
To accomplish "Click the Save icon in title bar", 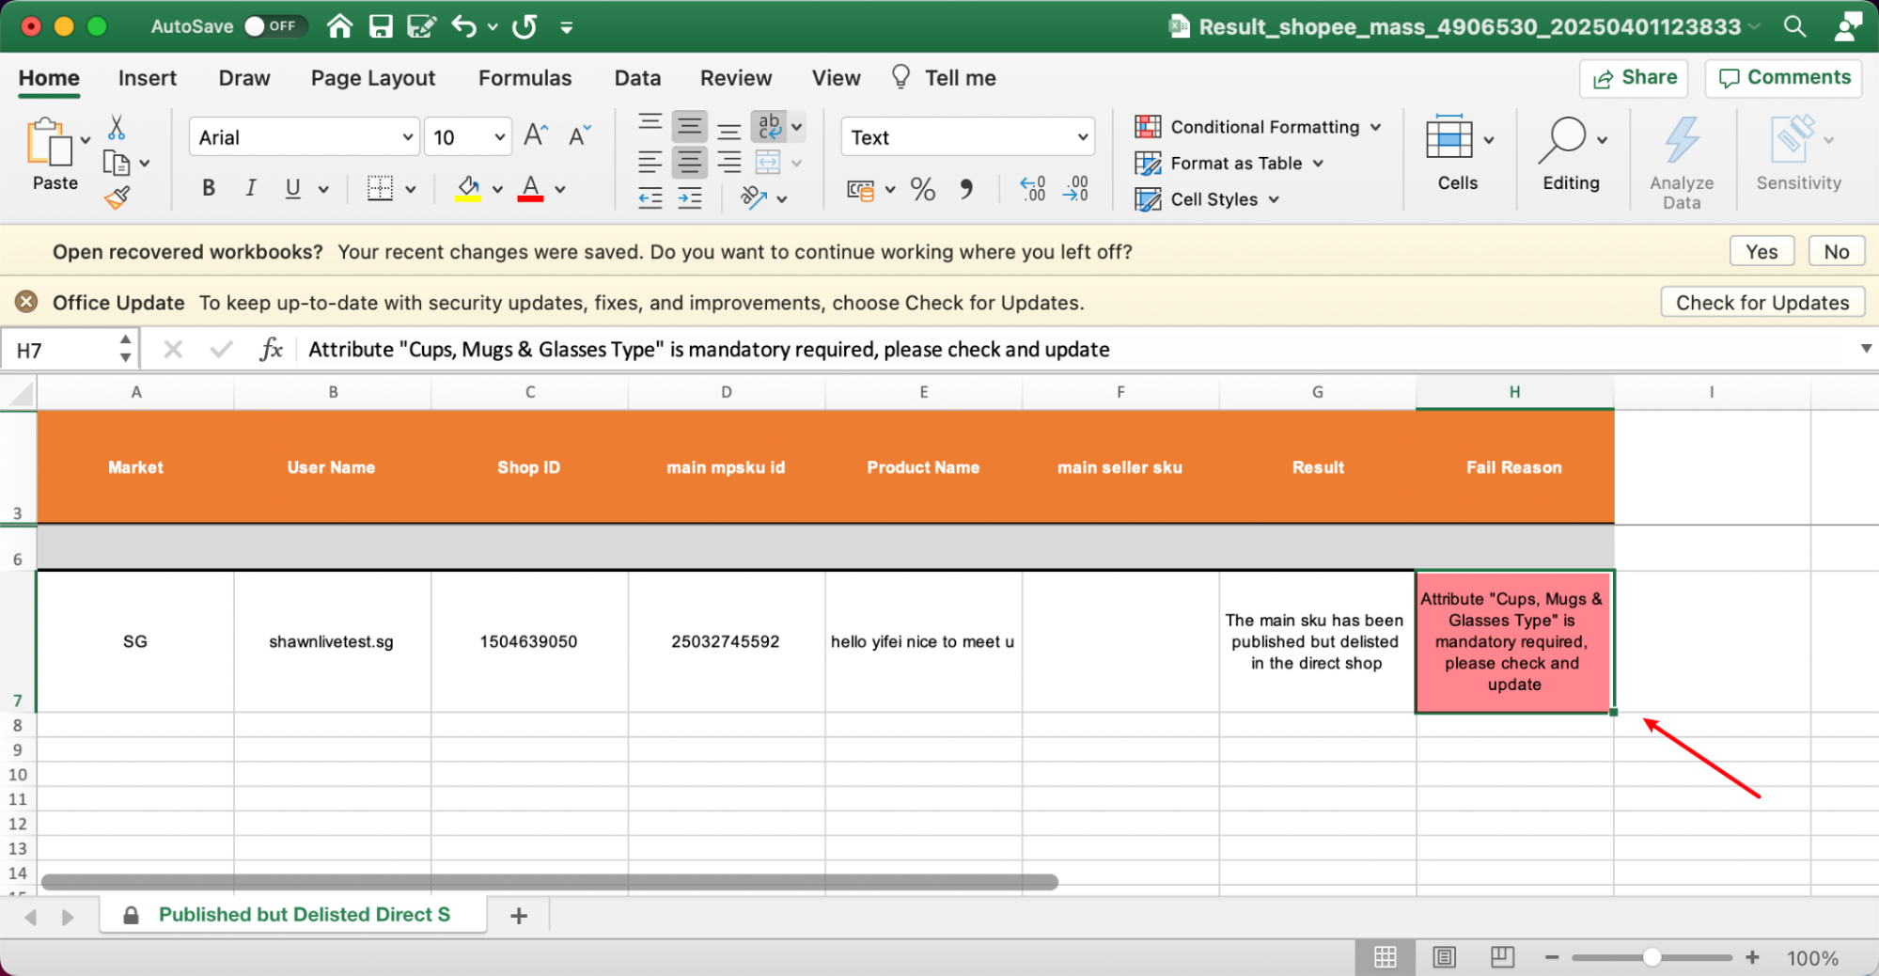I will pyautogui.click(x=381, y=26).
